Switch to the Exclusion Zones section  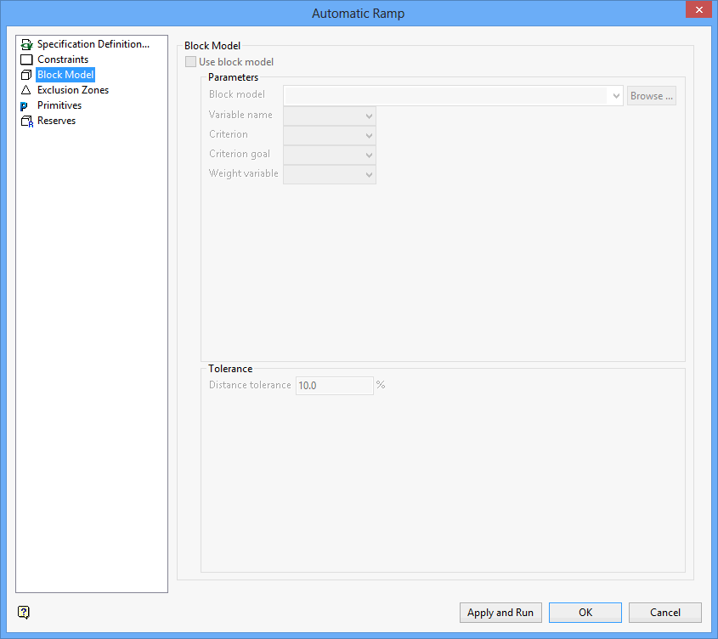73,90
